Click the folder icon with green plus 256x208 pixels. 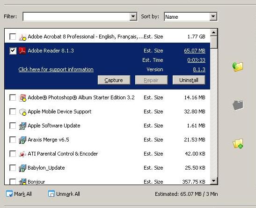click(238, 144)
